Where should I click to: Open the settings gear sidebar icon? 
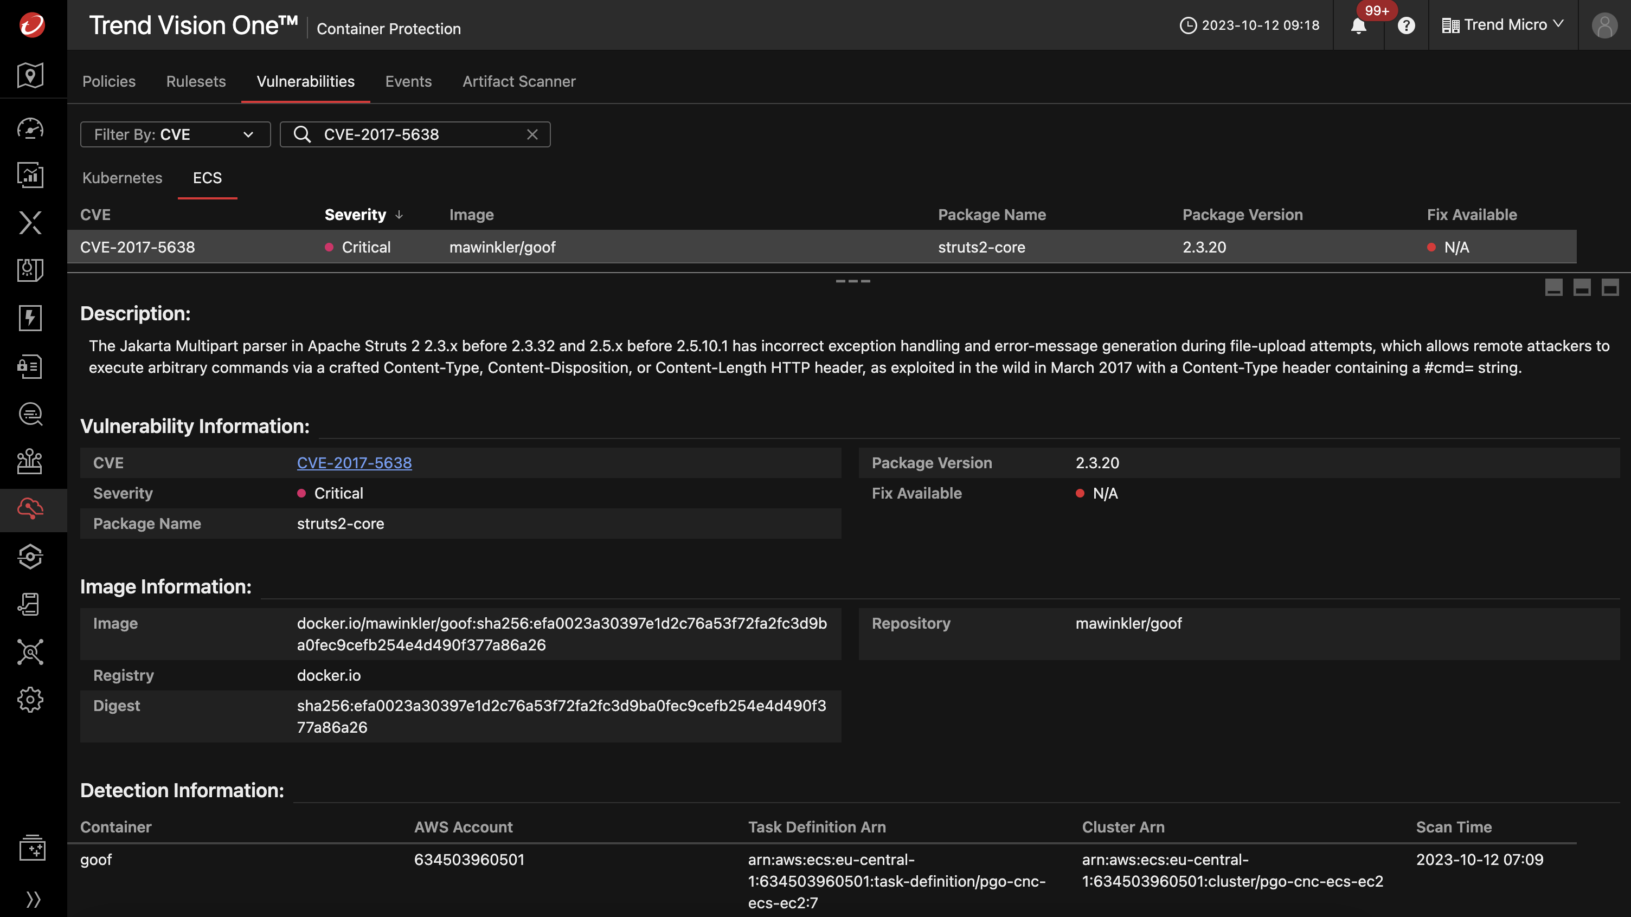tap(30, 699)
